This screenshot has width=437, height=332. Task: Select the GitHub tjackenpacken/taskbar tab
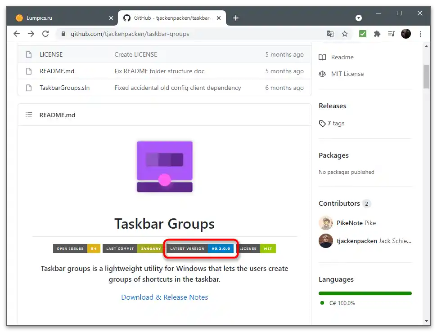click(x=172, y=18)
